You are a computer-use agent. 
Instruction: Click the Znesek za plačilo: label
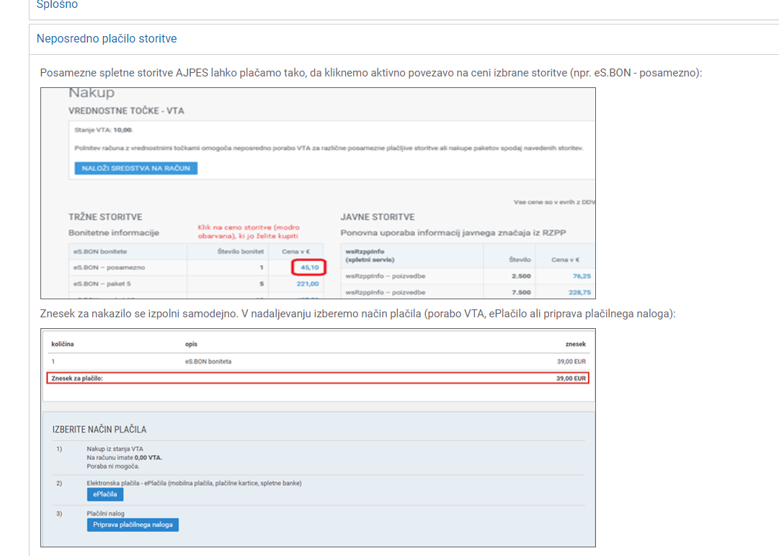[77, 379]
